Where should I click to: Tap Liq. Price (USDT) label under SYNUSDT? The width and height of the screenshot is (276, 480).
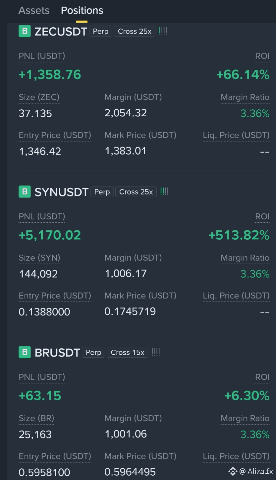click(236, 296)
